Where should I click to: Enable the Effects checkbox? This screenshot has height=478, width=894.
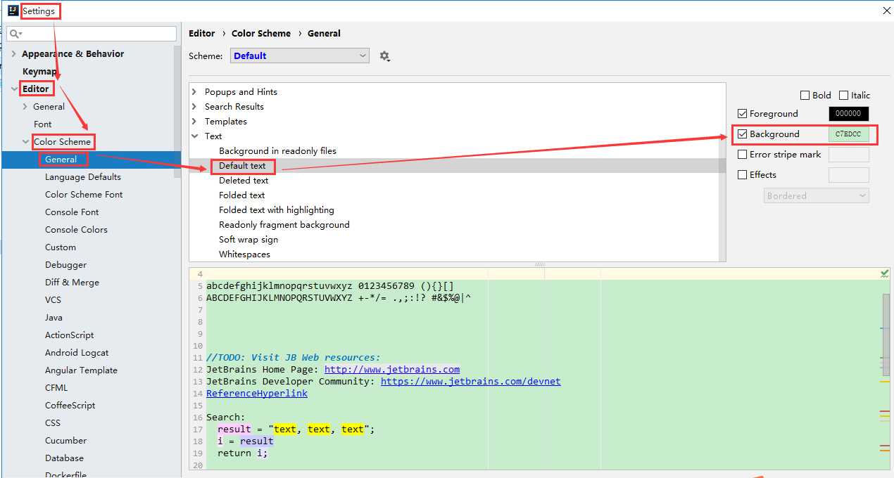(x=742, y=175)
